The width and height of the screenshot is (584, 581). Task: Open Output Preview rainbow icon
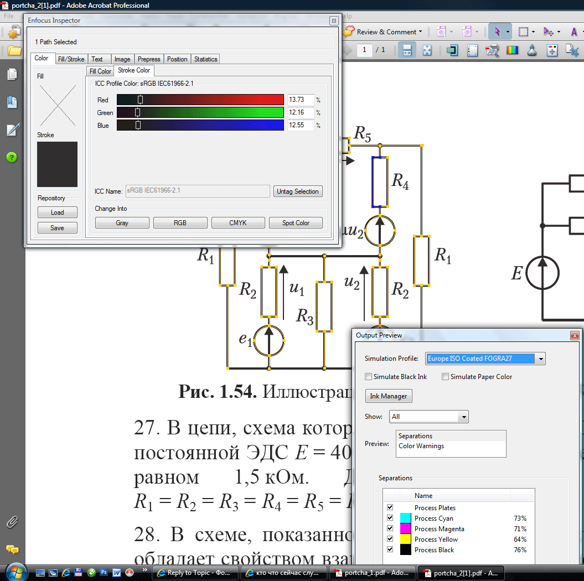513,50
